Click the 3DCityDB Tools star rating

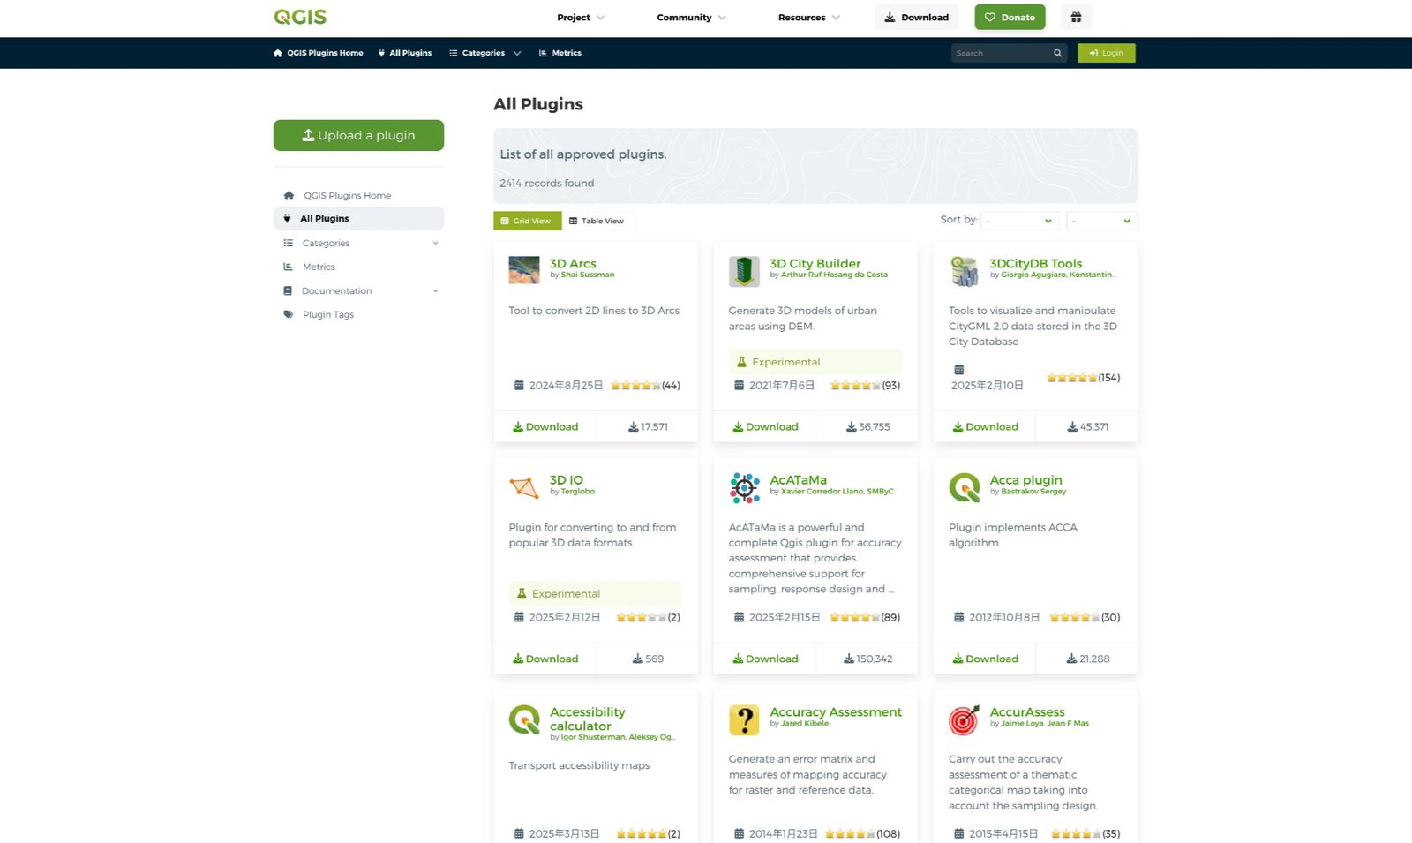pos(1071,378)
